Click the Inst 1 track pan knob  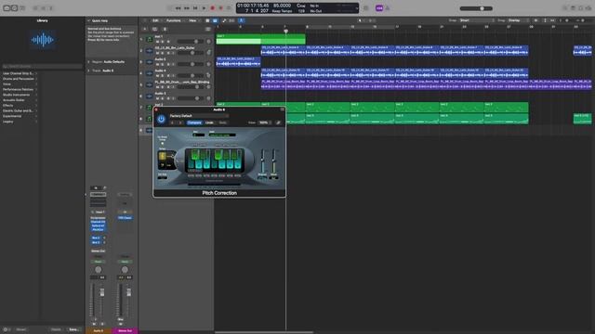(x=208, y=42)
